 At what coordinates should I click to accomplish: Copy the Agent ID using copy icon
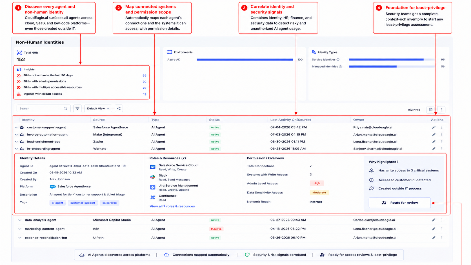click(124, 166)
